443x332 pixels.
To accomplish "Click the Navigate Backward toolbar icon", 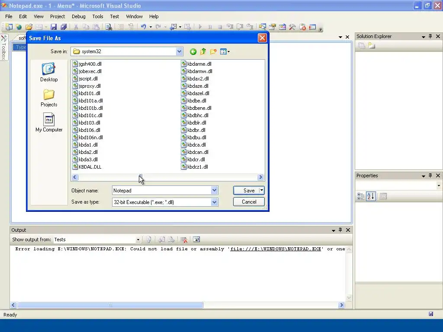I will coord(173,27).
